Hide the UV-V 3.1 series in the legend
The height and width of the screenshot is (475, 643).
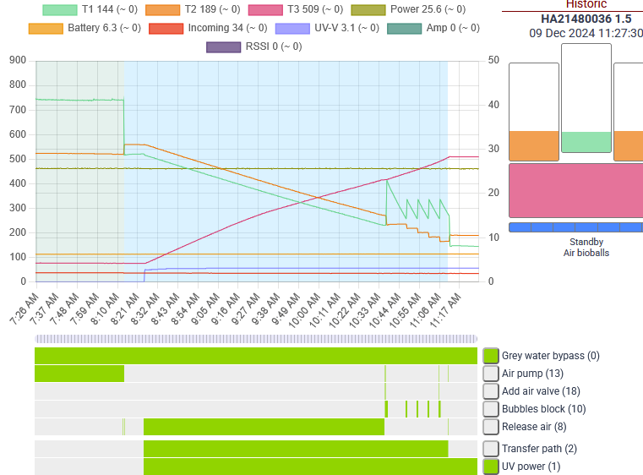coord(293,29)
